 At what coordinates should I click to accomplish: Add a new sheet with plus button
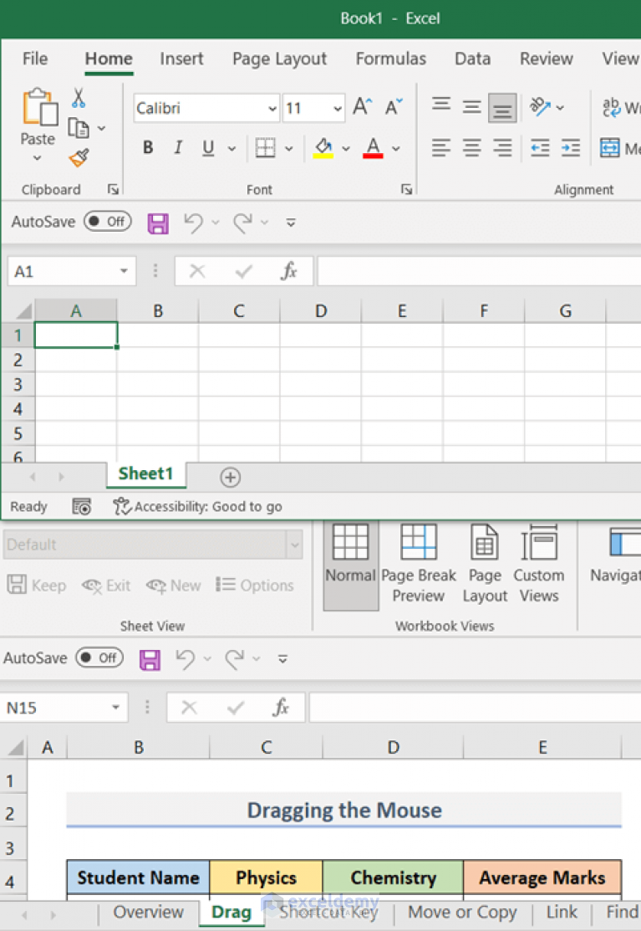[230, 477]
